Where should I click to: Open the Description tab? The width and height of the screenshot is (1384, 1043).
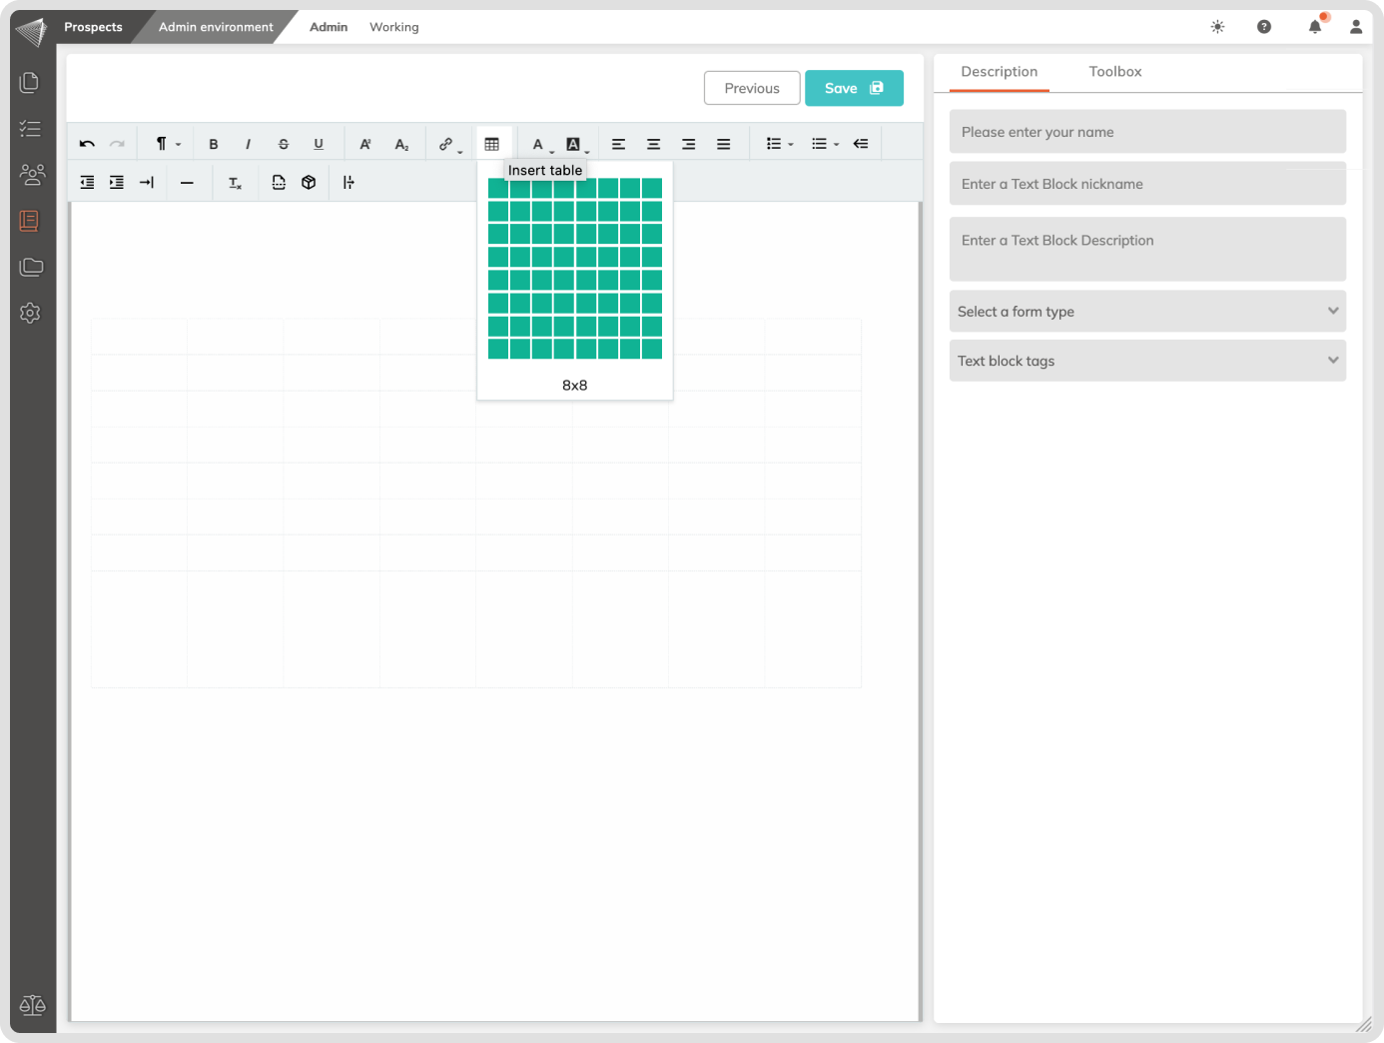tap(999, 72)
